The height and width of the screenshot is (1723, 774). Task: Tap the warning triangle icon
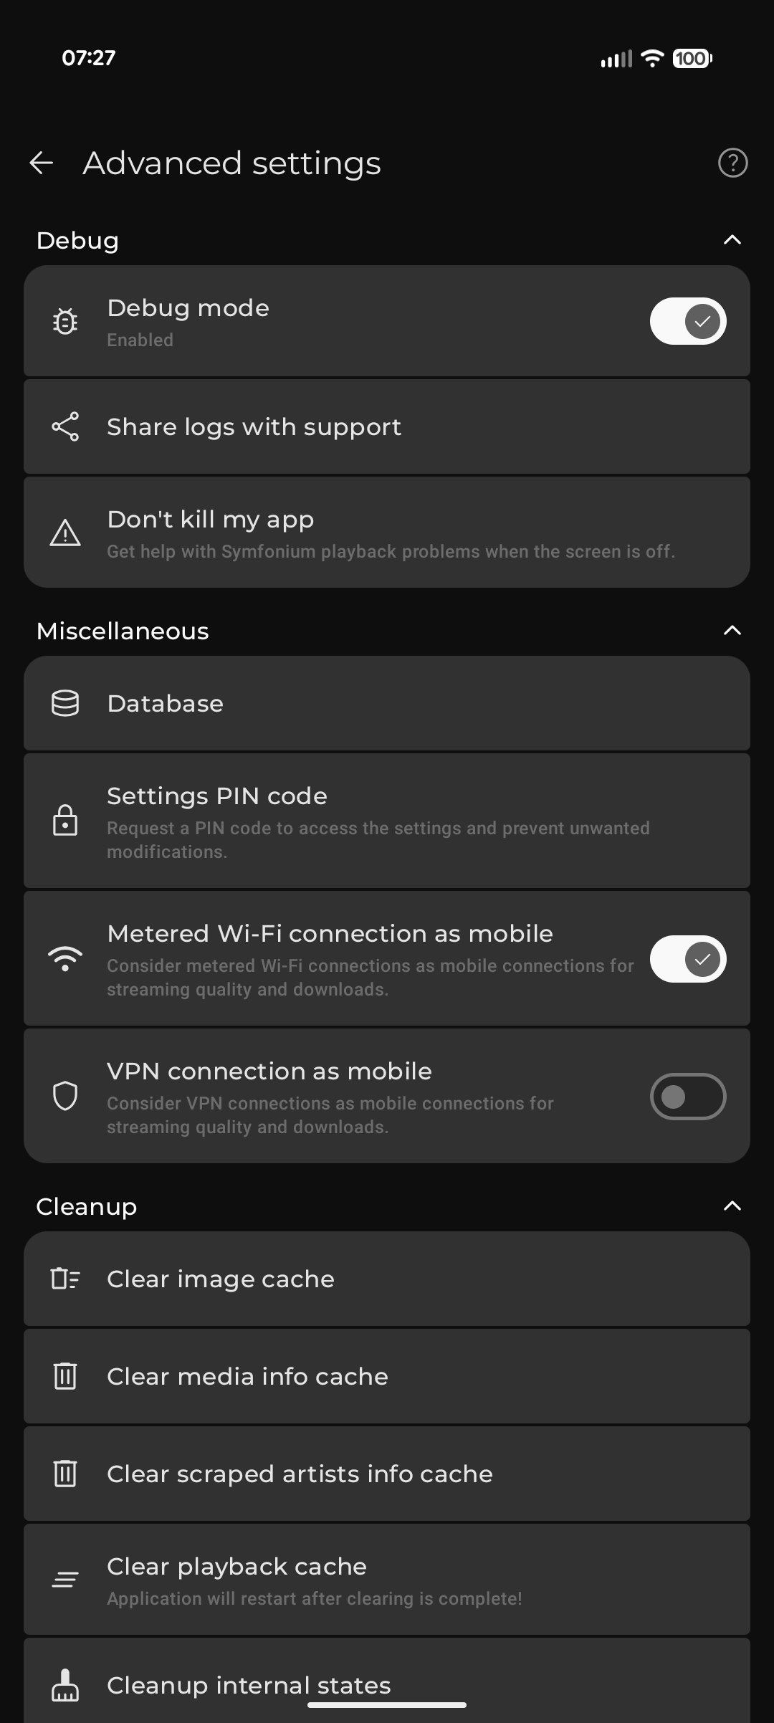click(65, 533)
